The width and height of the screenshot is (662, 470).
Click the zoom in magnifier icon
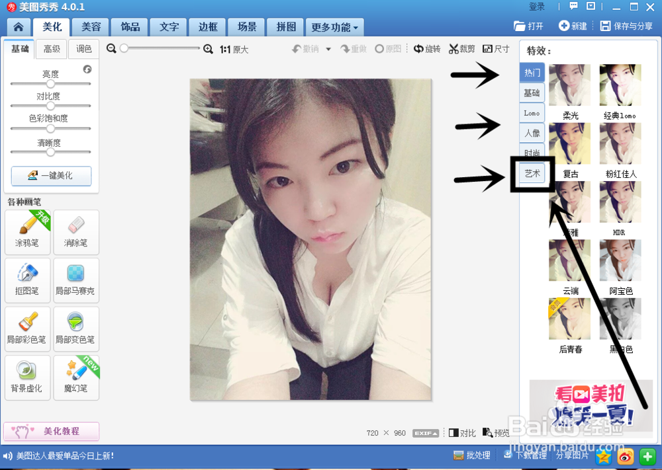(208, 50)
